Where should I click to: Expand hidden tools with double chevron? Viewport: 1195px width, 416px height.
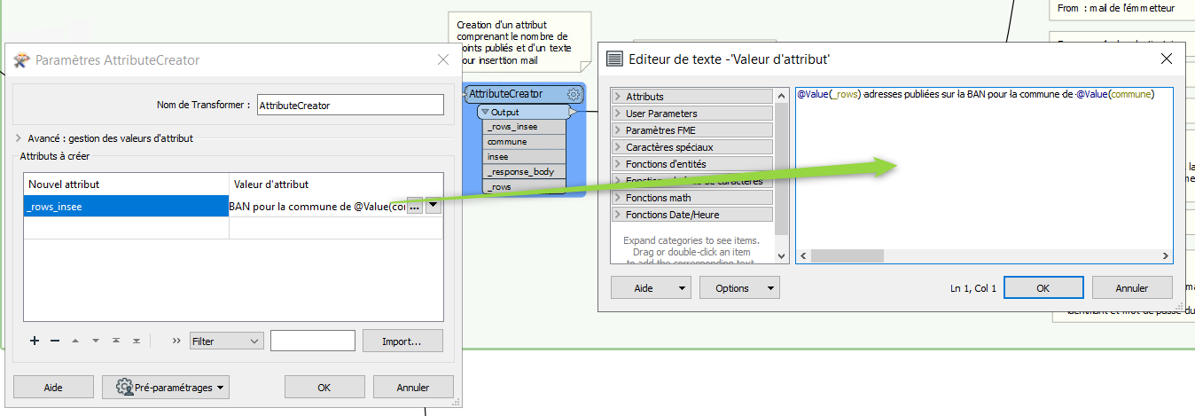(176, 341)
